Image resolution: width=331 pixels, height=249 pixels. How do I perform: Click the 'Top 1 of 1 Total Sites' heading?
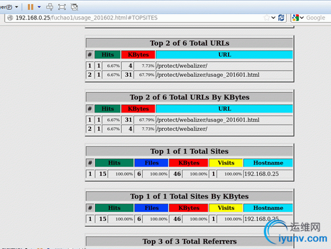click(190, 151)
